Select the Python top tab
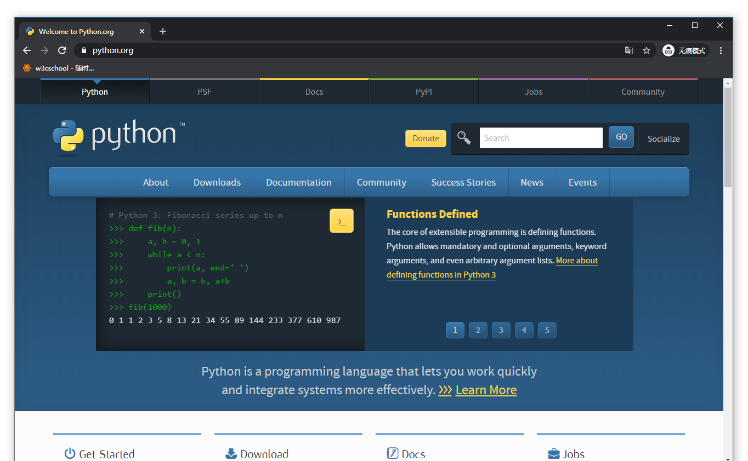748x461 pixels. click(95, 91)
